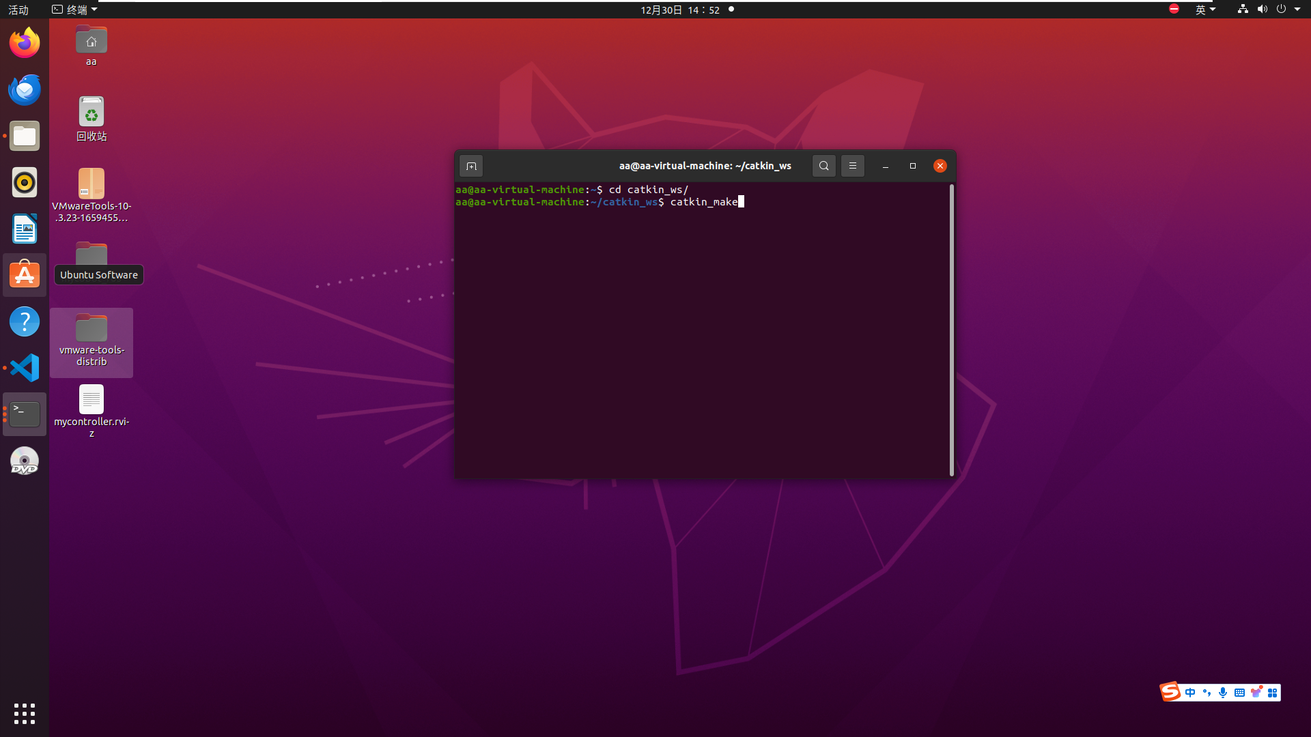Open the 英 input method dropdown

pyautogui.click(x=1205, y=10)
